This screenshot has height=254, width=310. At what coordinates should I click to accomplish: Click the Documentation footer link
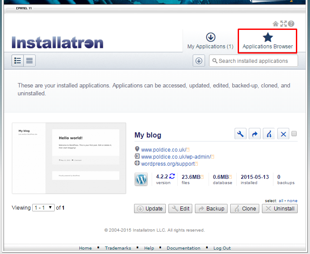183,248
